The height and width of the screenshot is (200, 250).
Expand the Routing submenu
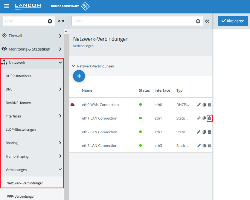(x=60, y=143)
